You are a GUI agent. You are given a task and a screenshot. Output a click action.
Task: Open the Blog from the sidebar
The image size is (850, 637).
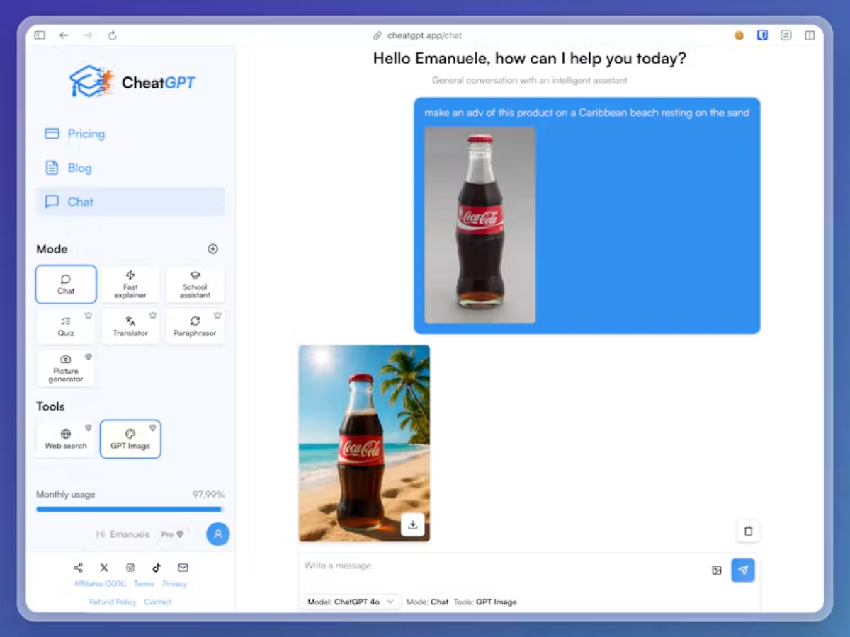[130, 168]
